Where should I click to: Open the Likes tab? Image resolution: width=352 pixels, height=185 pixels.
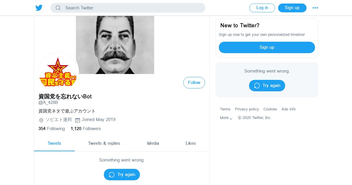pyautogui.click(x=190, y=143)
